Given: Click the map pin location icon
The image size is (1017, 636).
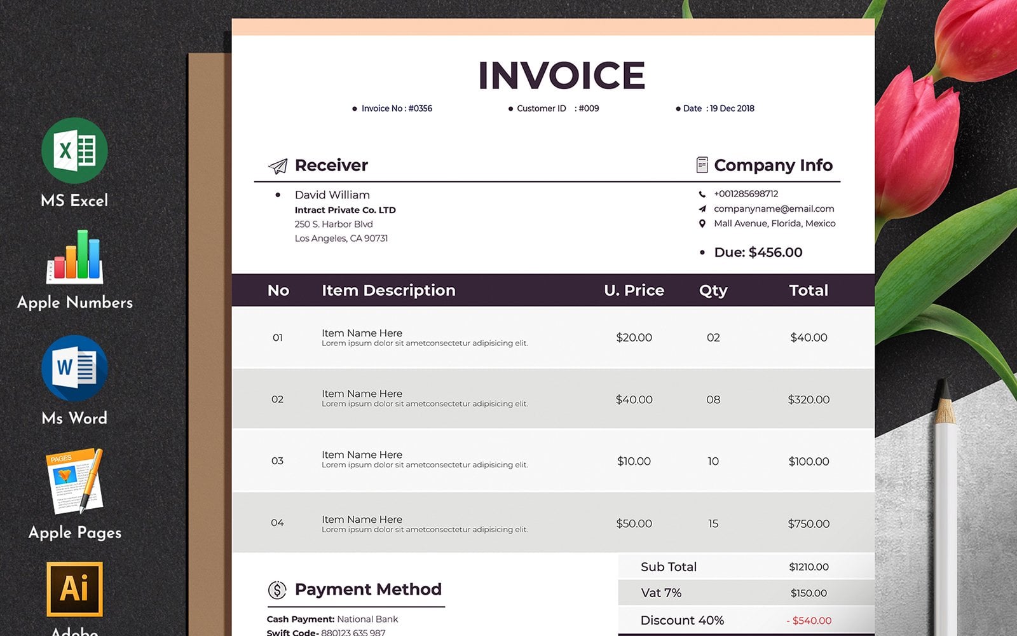Looking at the screenshot, I should point(702,224).
